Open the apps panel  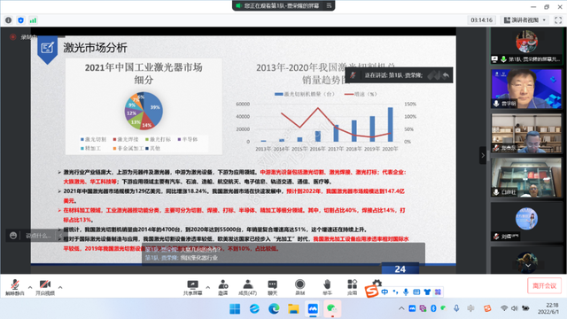[x=353, y=287]
